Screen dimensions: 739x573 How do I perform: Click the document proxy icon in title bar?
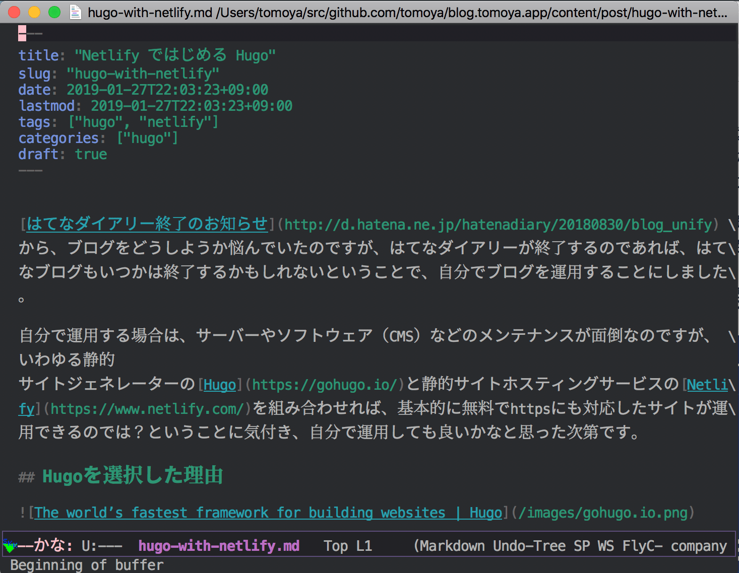tap(76, 12)
